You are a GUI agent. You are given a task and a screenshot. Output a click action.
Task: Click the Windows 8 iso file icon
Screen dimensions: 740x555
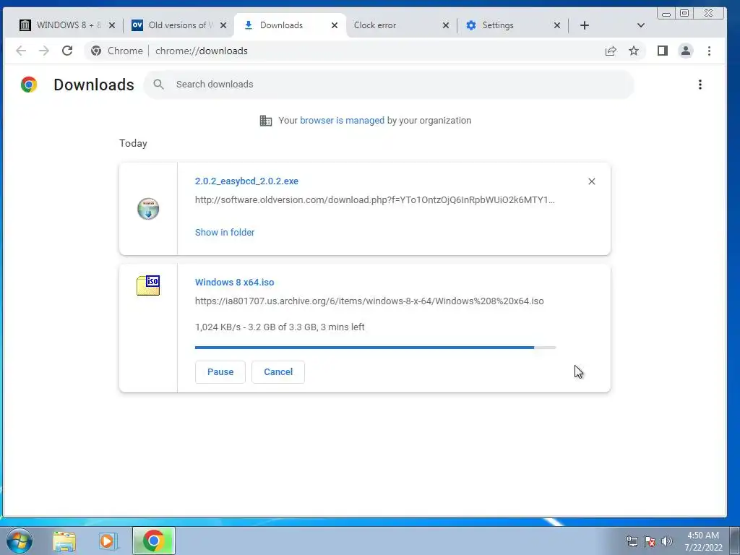[148, 285]
